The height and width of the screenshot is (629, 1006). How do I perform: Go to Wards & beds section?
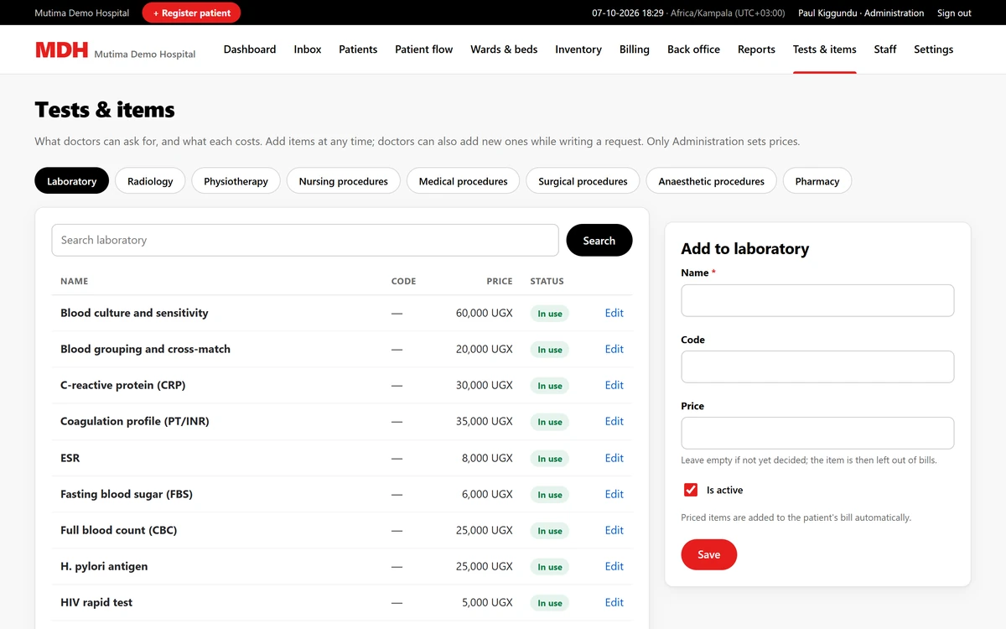pos(504,49)
